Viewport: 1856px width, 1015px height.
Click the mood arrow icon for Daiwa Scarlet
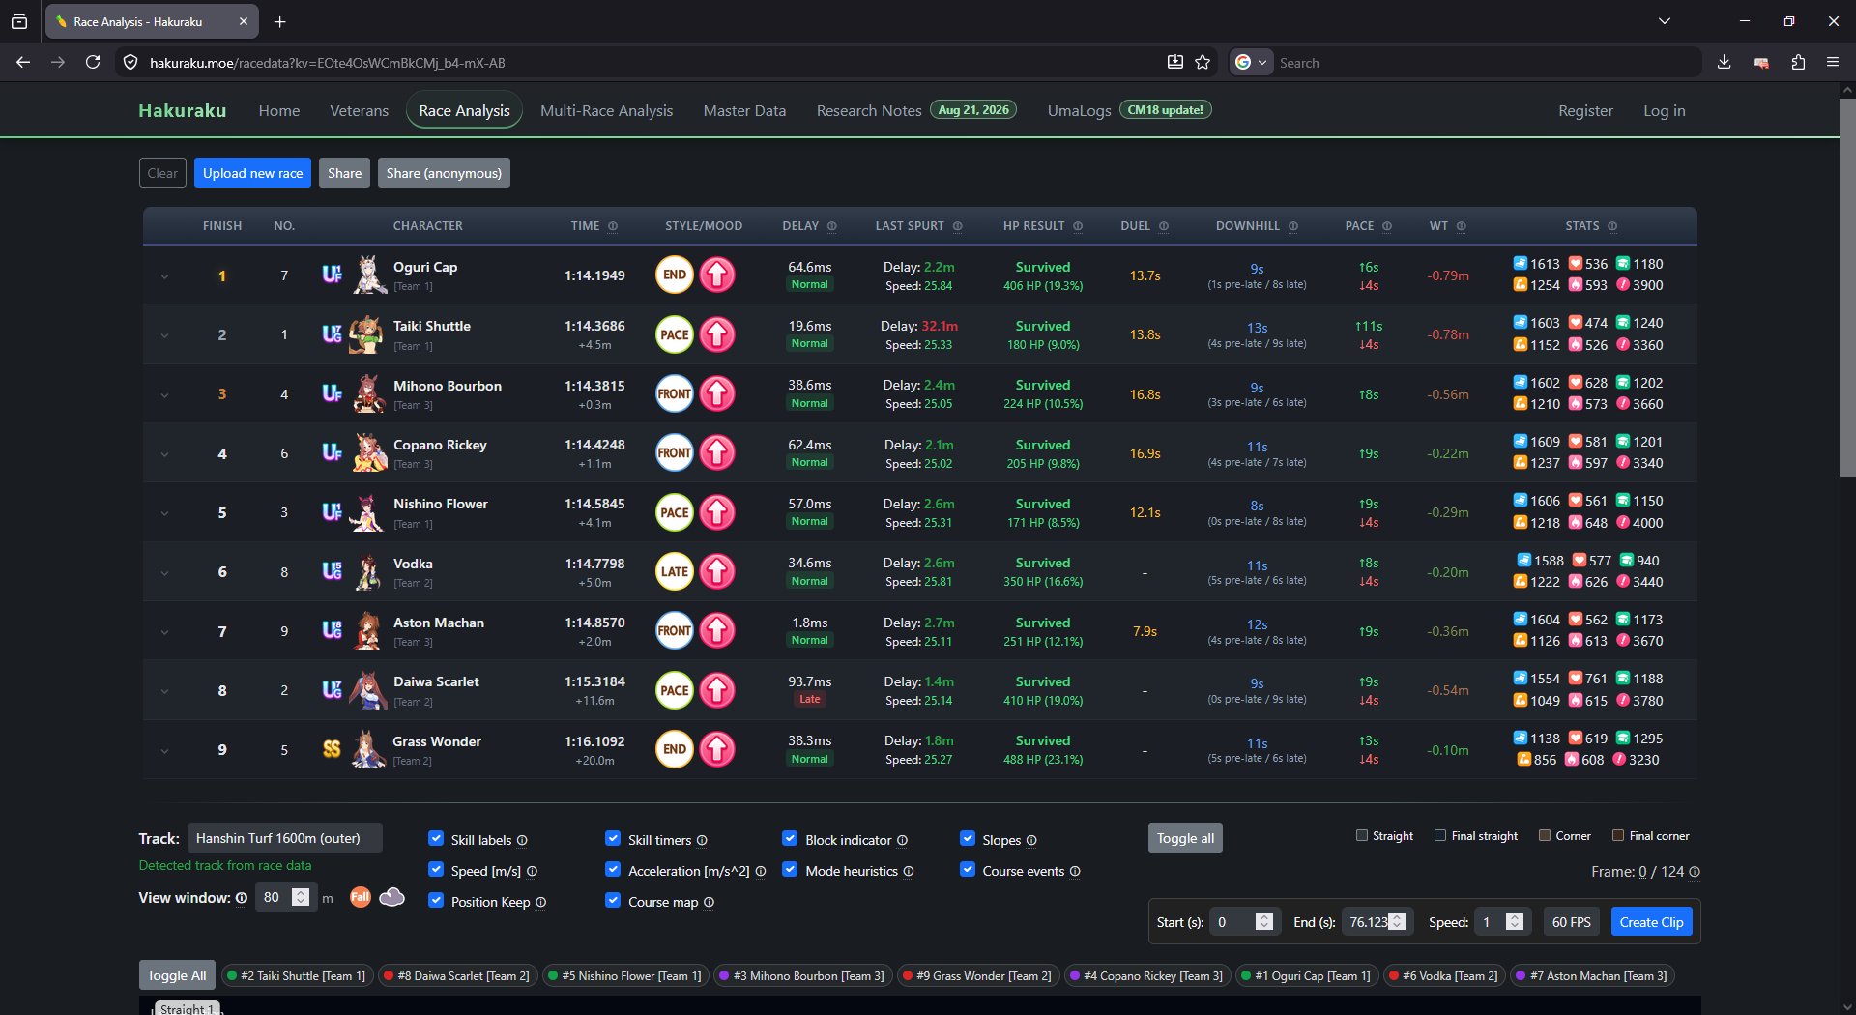click(x=717, y=690)
